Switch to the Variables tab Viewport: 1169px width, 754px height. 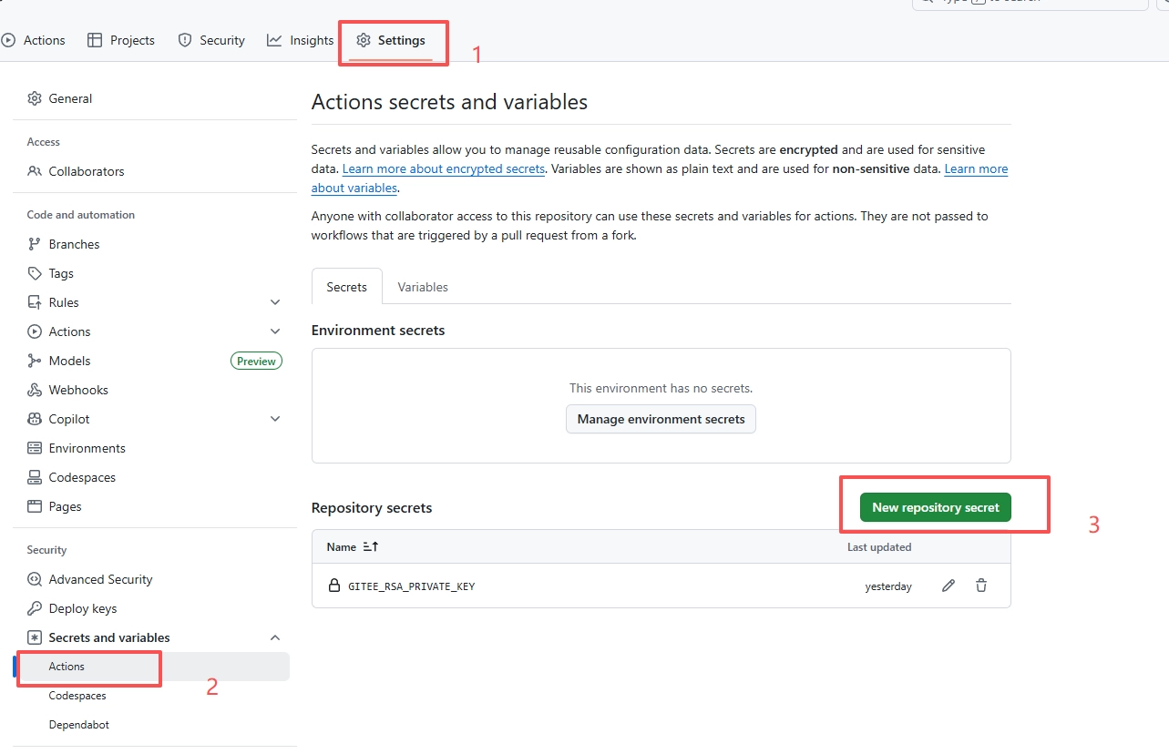pos(423,287)
